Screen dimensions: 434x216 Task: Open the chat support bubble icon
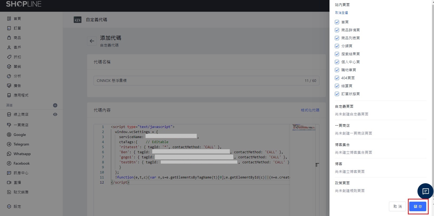[425, 191]
